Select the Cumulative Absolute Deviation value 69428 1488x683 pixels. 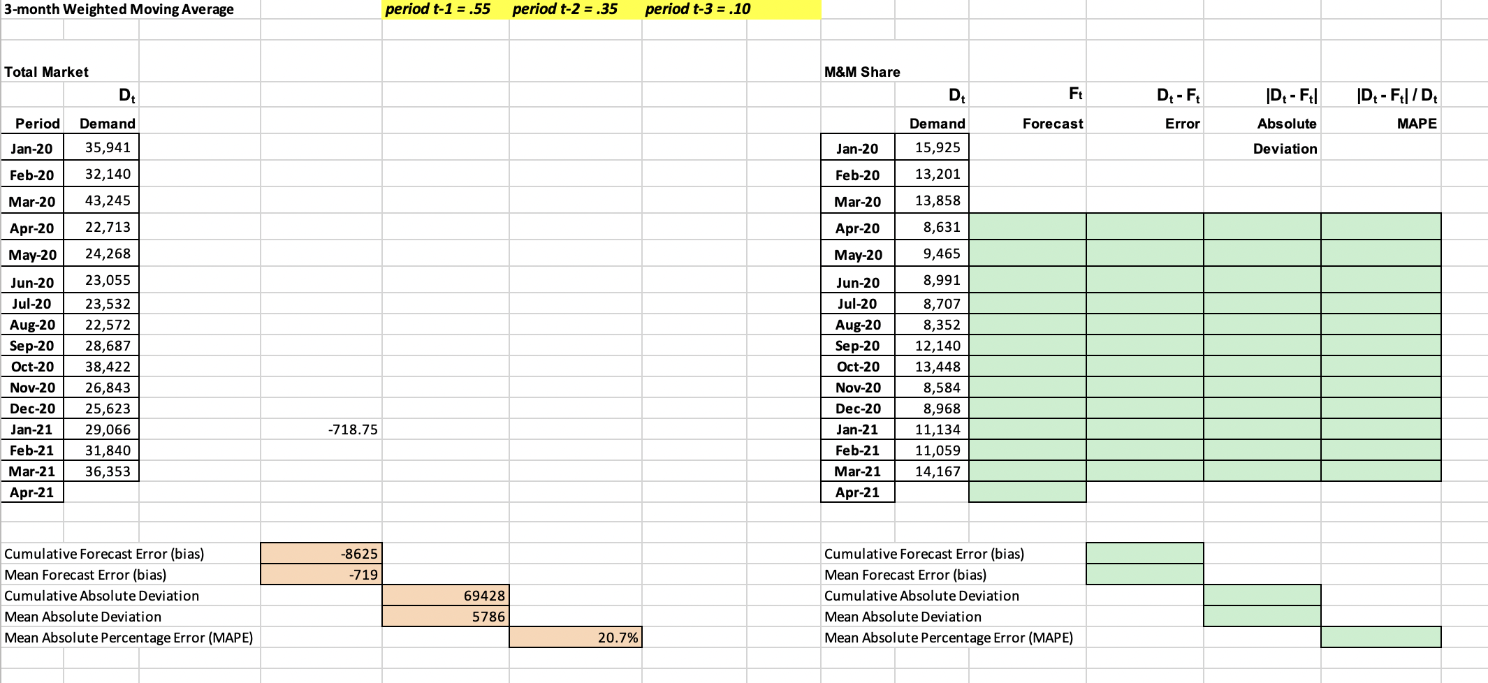click(447, 595)
